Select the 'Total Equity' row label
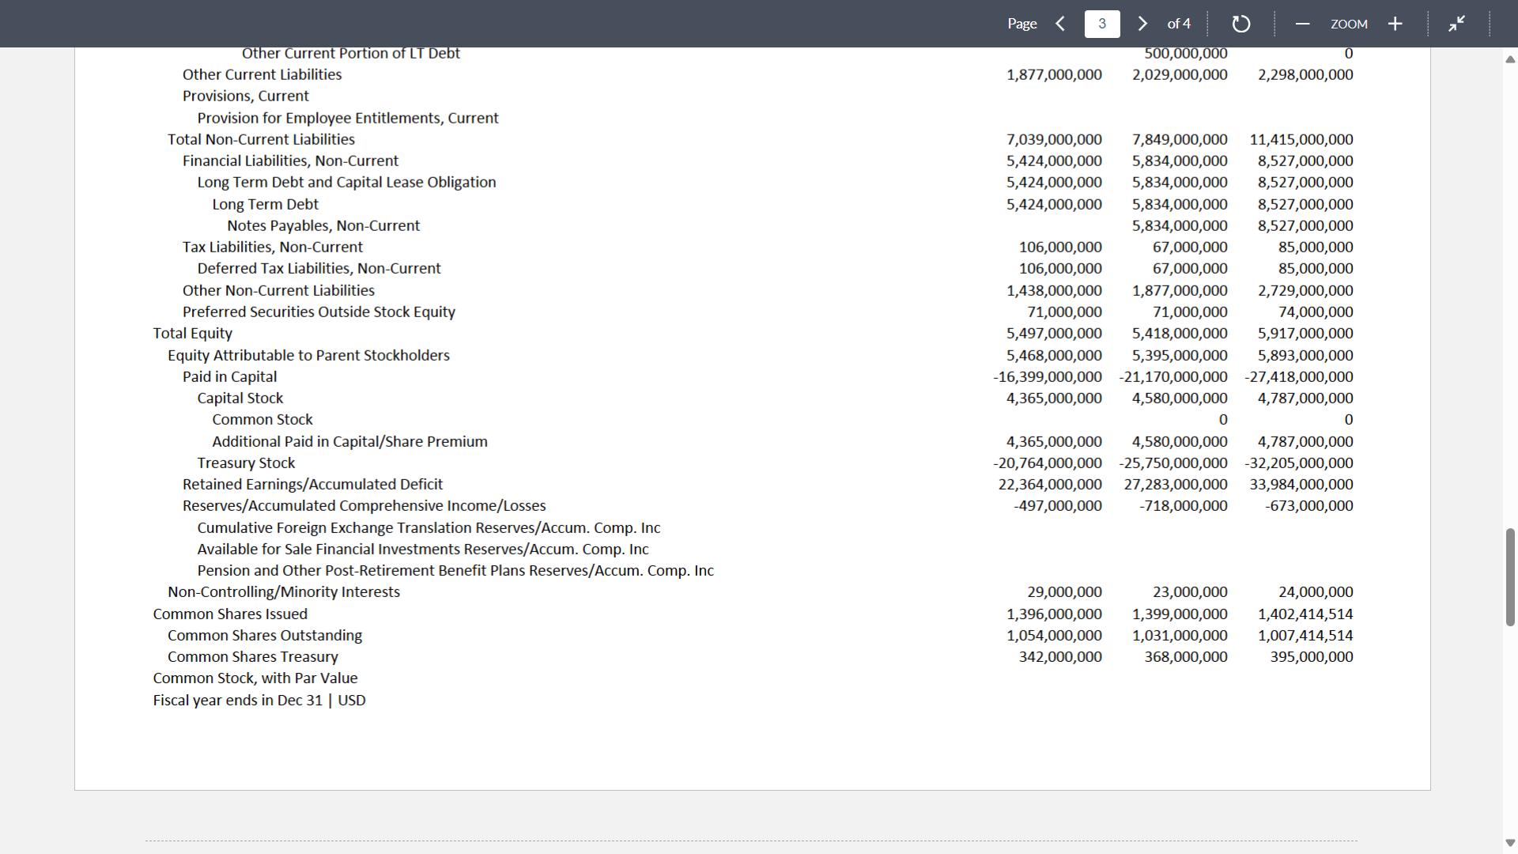1518x854 pixels. (193, 334)
